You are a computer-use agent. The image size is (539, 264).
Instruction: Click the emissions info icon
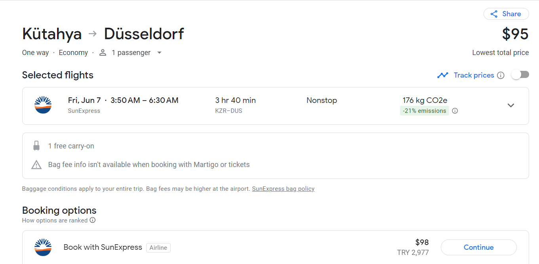[x=455, y=111]
